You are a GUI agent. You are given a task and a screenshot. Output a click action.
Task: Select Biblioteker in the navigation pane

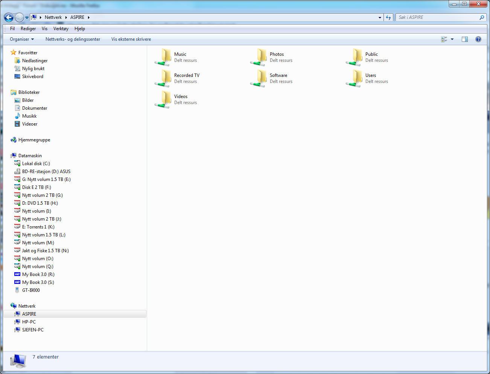point(29,92)
